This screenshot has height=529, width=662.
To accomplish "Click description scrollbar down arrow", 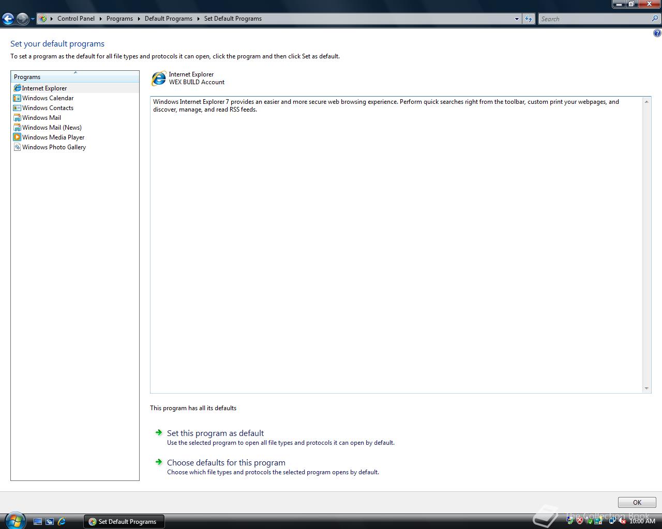I will pyautogui.click(x=646, y=388).
